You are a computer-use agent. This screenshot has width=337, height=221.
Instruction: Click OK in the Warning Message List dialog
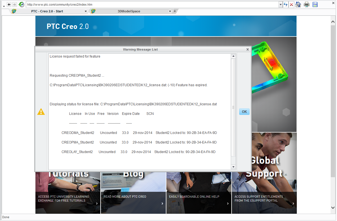pyautogui.click(x=244, y=112)
